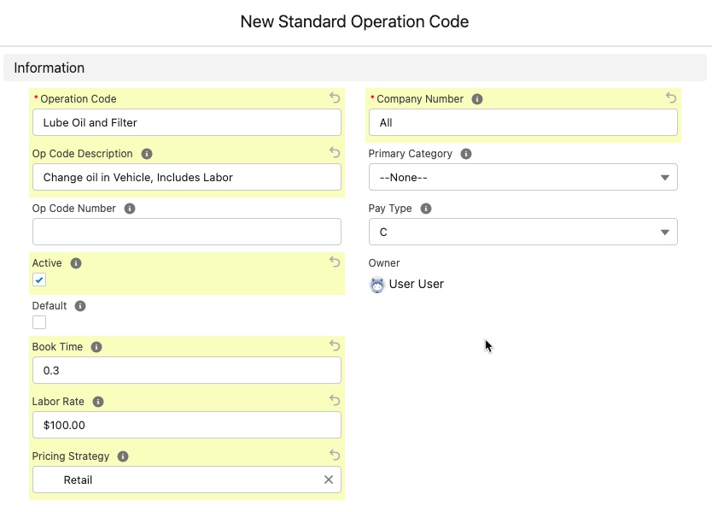View Pay Type help info icon
The width and height of the screenshot is (712, 512).
(426, 209)
